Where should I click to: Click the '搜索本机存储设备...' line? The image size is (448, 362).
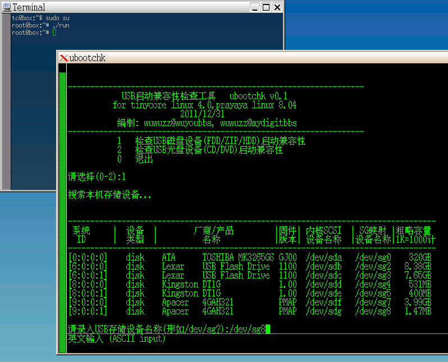pyautogui.click(x=109, y=194)
